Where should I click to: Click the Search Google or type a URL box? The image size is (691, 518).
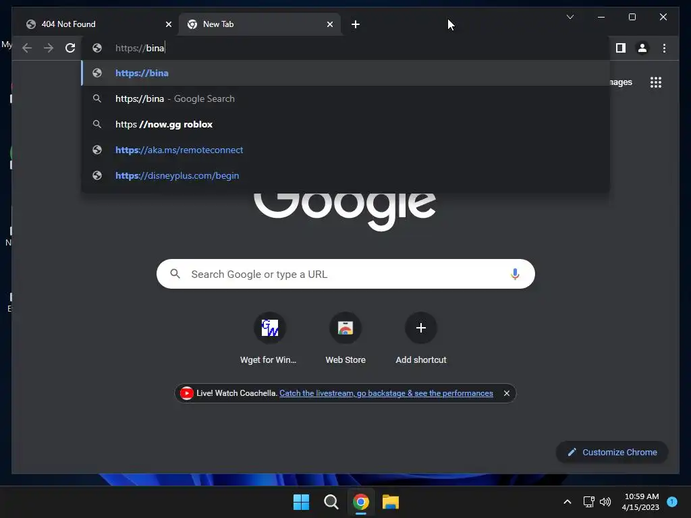pos(345,274)
